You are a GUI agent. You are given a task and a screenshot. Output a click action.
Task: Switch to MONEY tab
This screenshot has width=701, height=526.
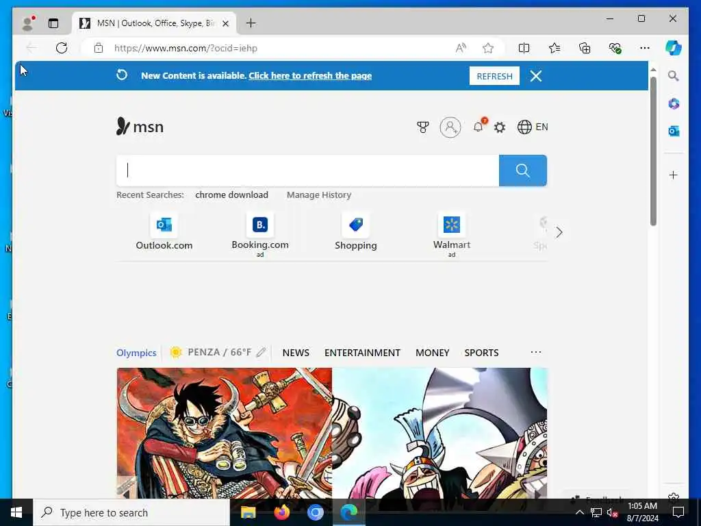click(x=433, y=353)
